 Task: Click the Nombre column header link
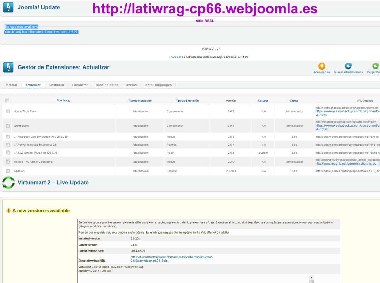(62, 100)
